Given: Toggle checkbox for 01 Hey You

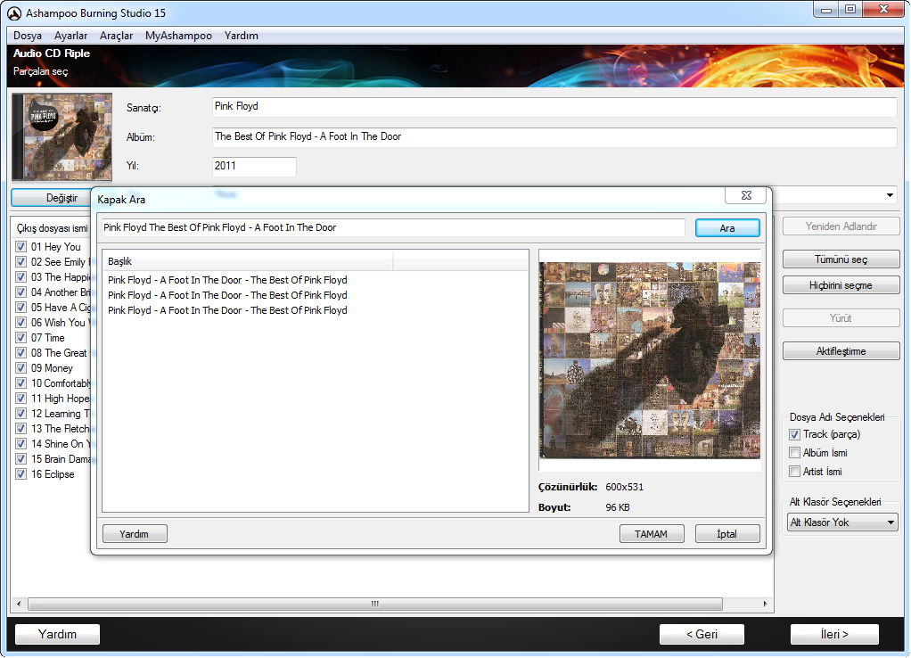Looking at the screenshot, I should tap(21, 246).
